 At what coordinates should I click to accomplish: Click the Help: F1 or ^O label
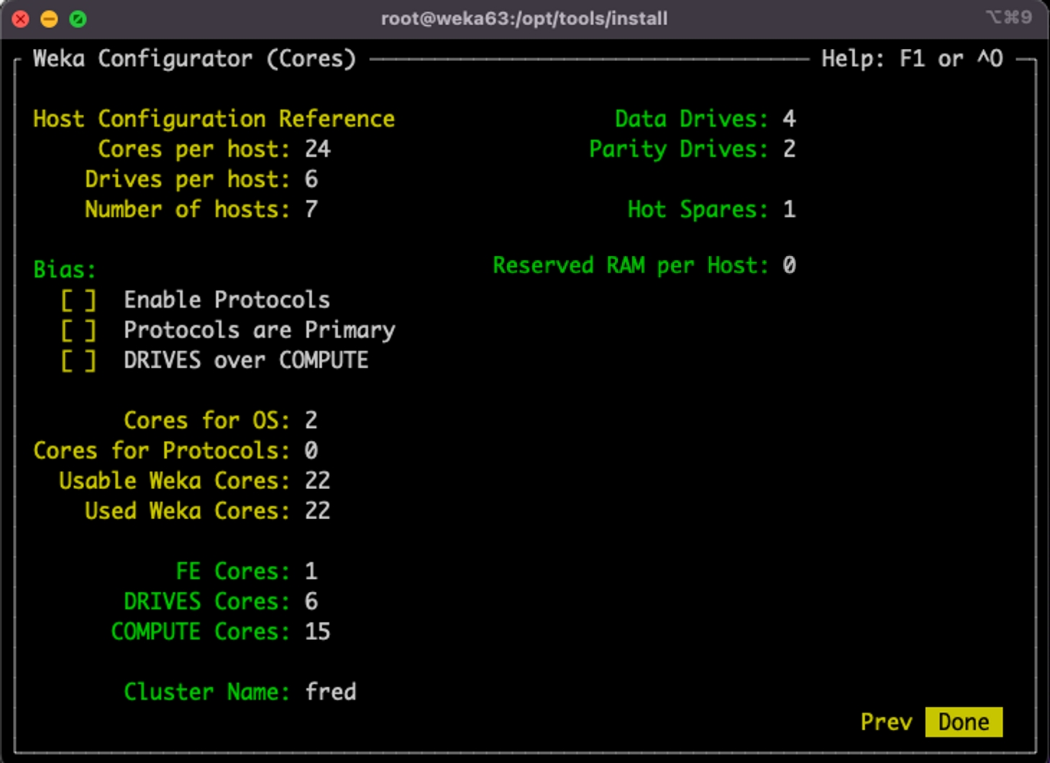click(912, 59)
